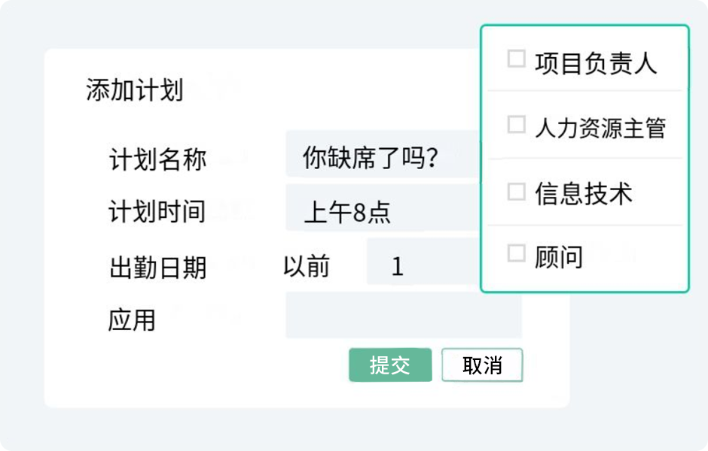Click the 出勤日期 number field showing 1
The image size is (708, 451).
[x=422, y=265]
